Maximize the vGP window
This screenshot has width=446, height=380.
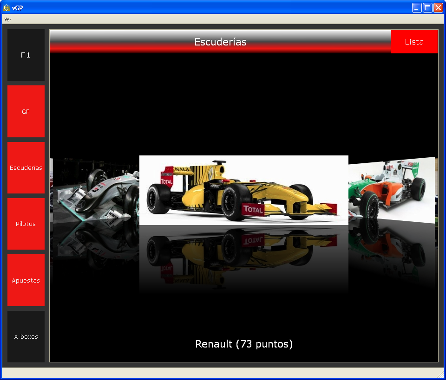tap(427, 8)
